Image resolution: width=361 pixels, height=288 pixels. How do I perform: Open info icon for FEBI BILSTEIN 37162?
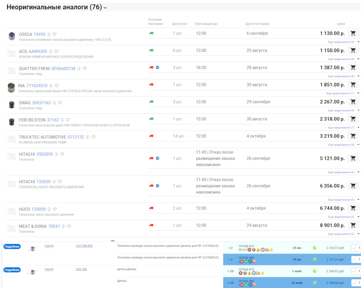pyautogui.click(x=62, y=120)
